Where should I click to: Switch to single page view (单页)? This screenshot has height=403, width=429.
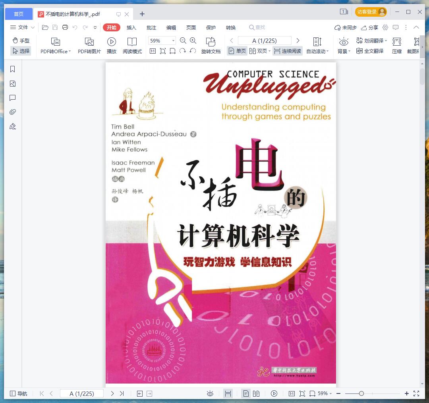237,51
